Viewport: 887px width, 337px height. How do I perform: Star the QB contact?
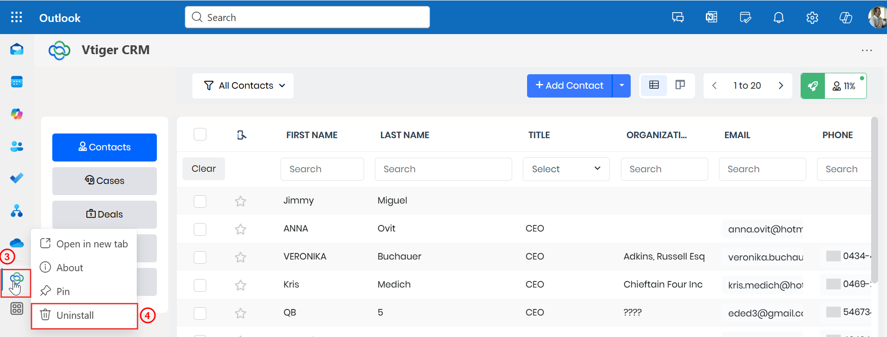click(x=240, y=313)
